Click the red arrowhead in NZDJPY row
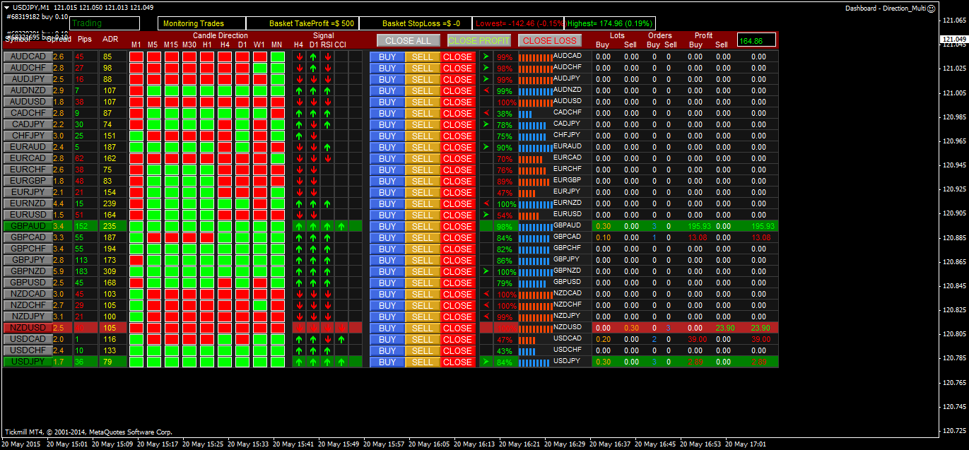This screenshot has width=969, height=450. point(486,316)
